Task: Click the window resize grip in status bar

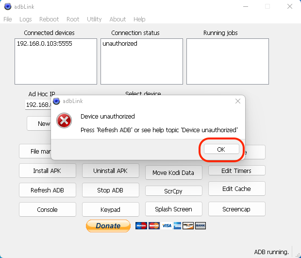Action: click(x=297, y=255)
